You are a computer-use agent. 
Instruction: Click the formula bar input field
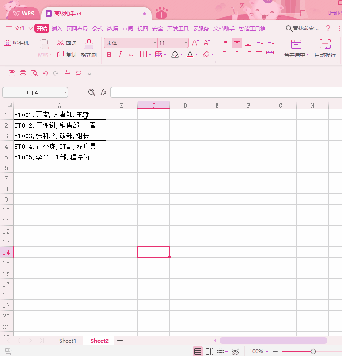(x=225, y=92)
